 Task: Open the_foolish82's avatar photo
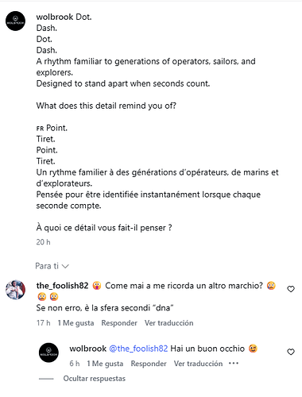tap(15, 290)
